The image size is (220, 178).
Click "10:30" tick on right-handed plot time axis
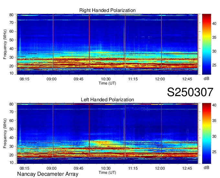(x=106, y=79)
